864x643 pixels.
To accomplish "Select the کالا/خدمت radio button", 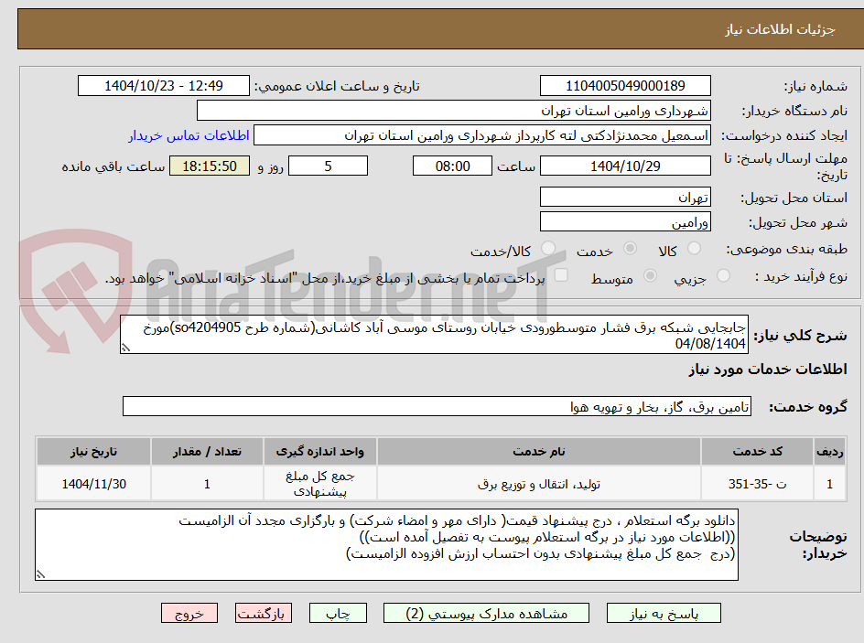I will pyautogui.click(x=548, y=248).
